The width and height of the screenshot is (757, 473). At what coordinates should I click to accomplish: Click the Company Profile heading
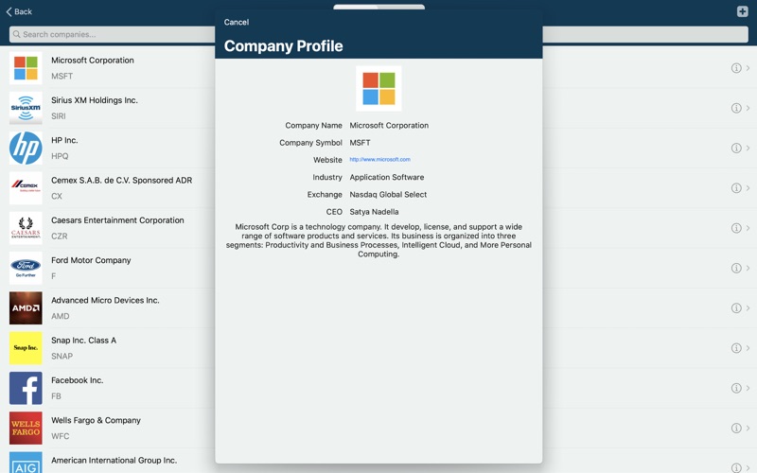pos(283,45)
